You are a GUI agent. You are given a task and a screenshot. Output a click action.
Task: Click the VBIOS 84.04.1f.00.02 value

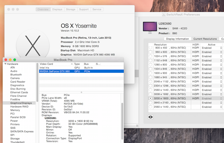point(76,112)
